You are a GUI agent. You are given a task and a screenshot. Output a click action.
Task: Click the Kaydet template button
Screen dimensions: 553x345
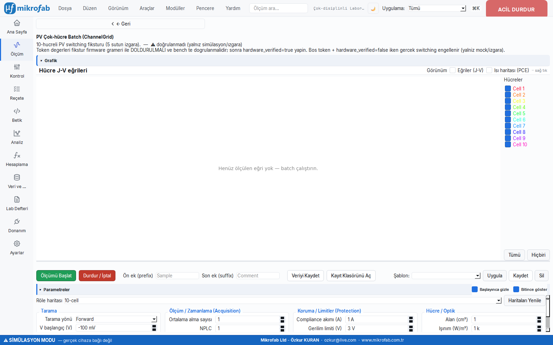click(x=521, y=276)
